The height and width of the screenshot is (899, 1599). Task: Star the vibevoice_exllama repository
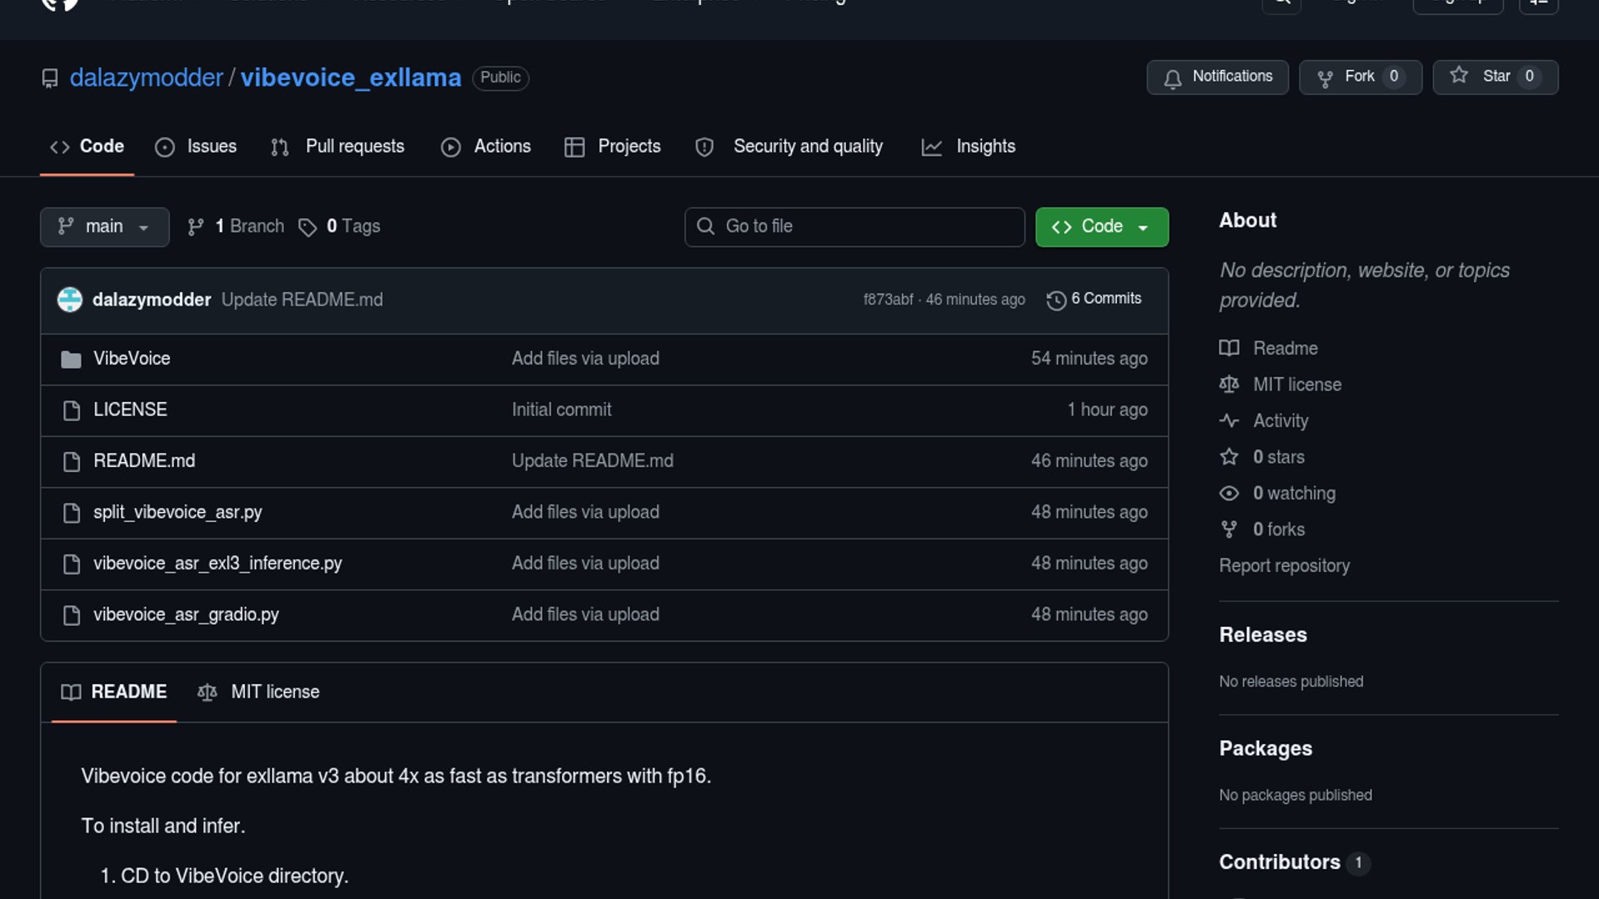pos(1495,77)
